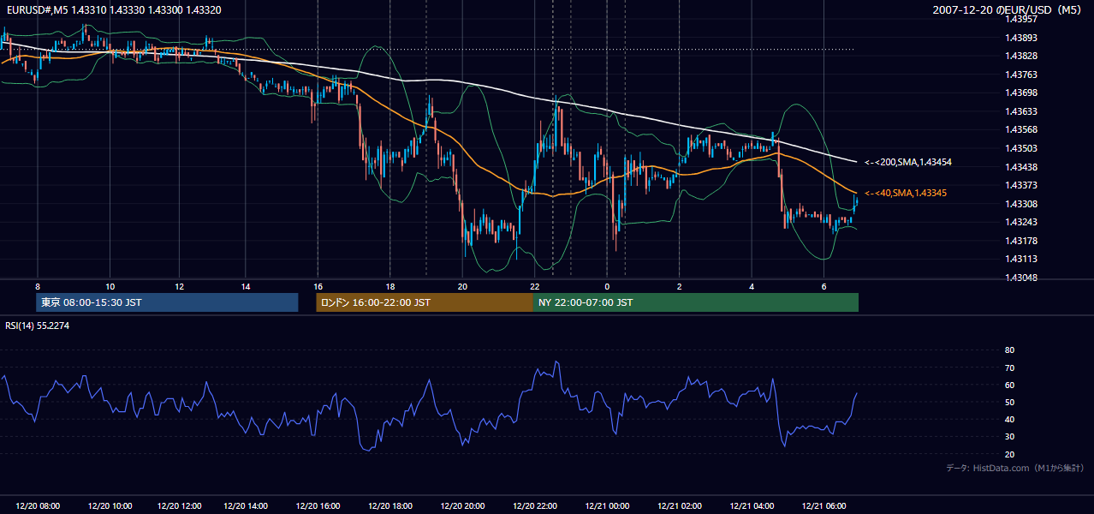This screenshot has width=1094, height=514.
Task: Click price axis label 1.43893
Action: coord(1020,38)
